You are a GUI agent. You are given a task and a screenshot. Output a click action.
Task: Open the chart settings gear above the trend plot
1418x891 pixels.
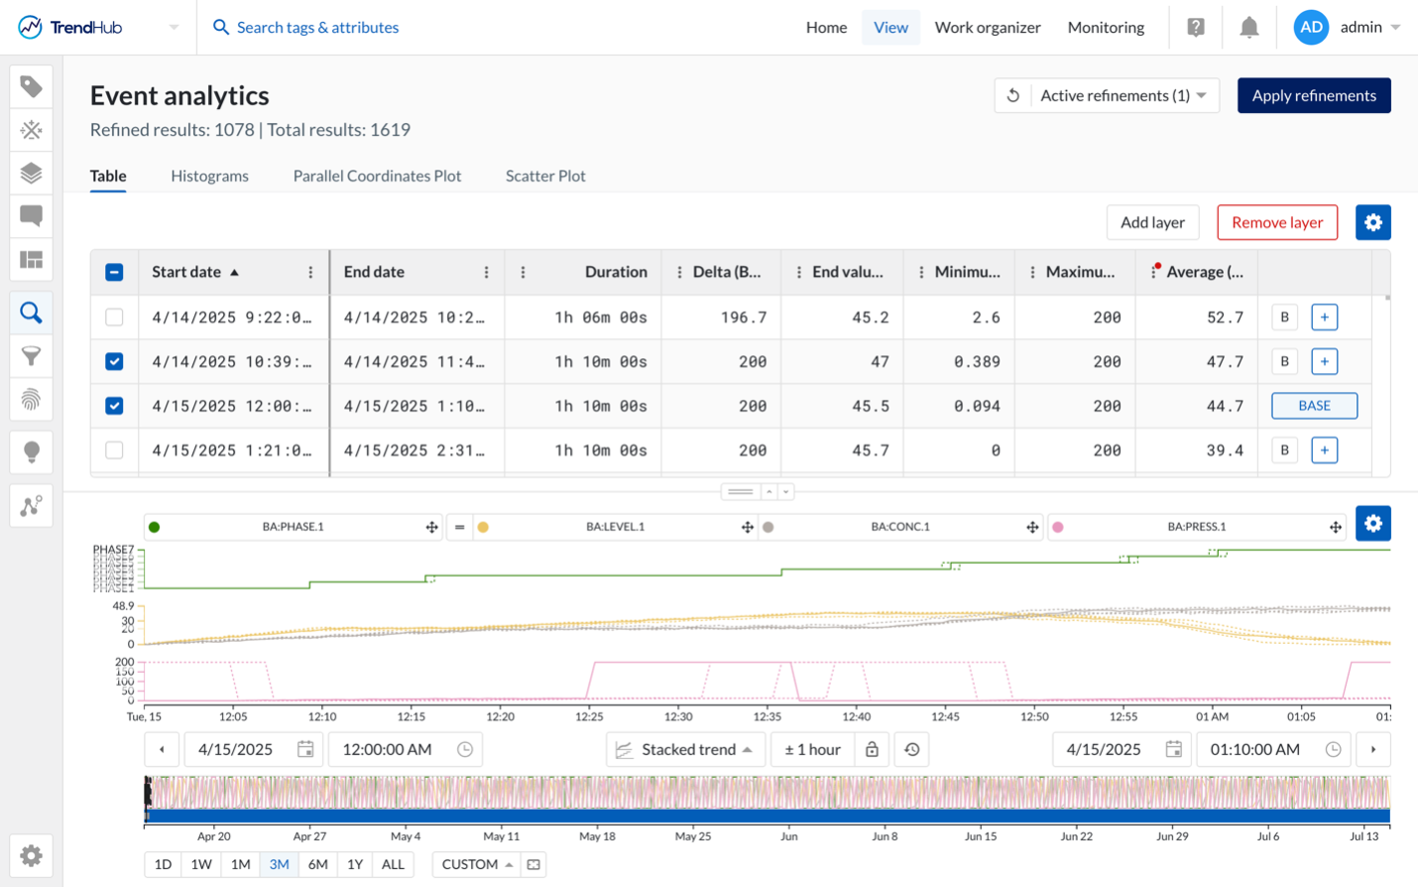(x=1372, y=523)
